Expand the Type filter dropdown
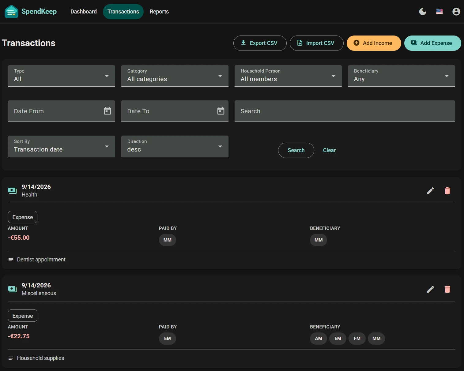The image size is (464, 371). 62,76
